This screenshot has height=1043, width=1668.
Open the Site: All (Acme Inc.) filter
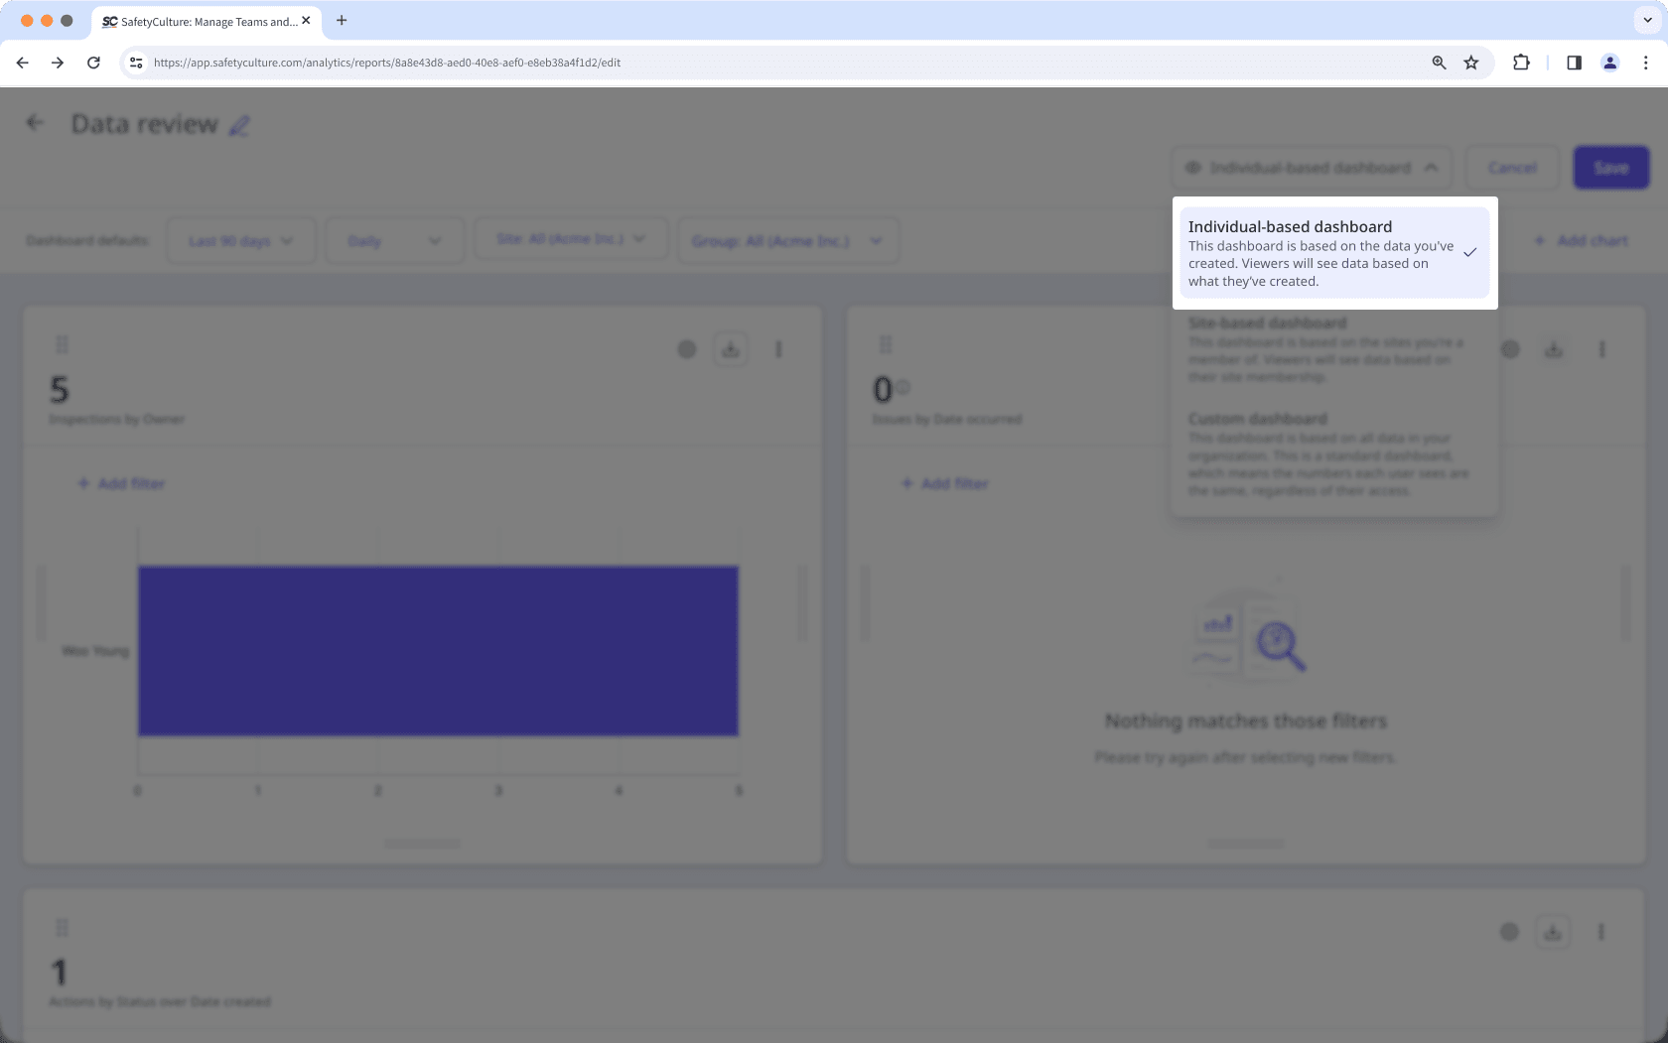tap(571, 238)
